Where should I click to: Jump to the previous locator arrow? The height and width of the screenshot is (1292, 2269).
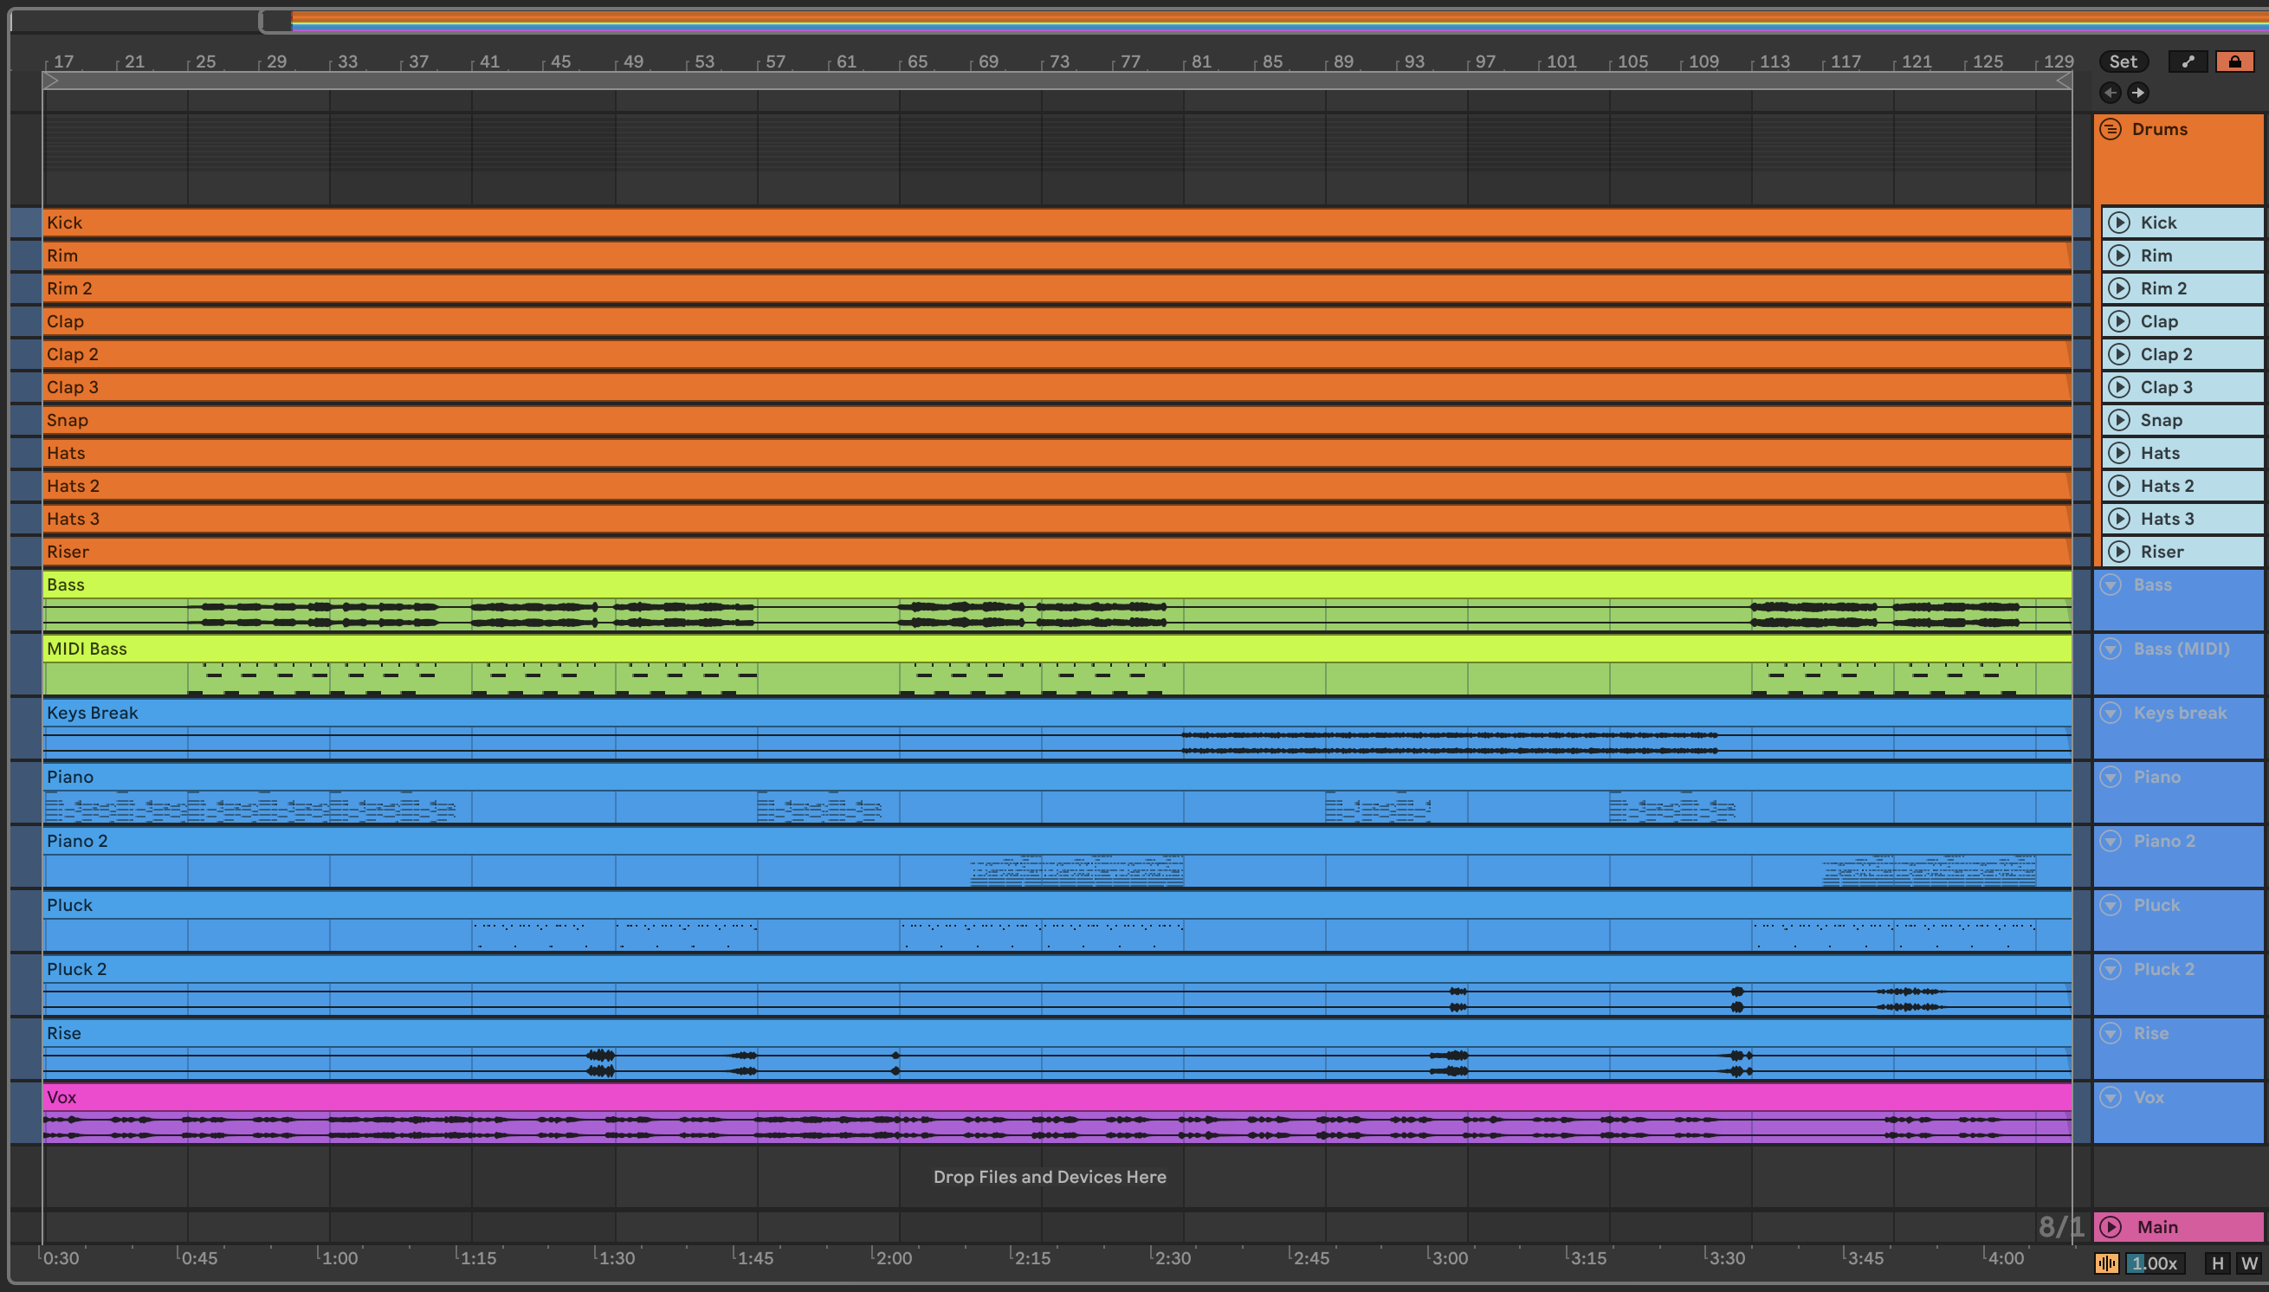pyautogui.click(x=2111, y=93)
